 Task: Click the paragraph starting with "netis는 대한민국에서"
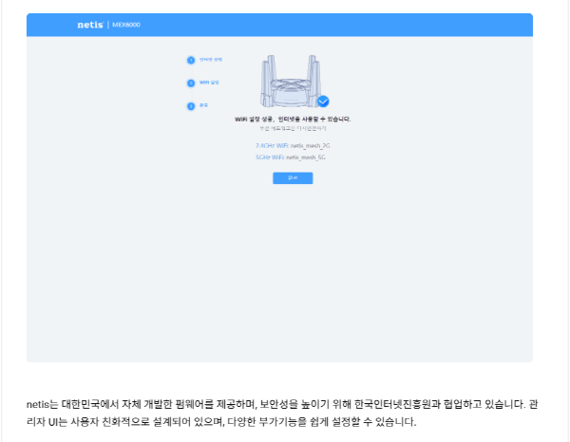[x=282, y=413]
